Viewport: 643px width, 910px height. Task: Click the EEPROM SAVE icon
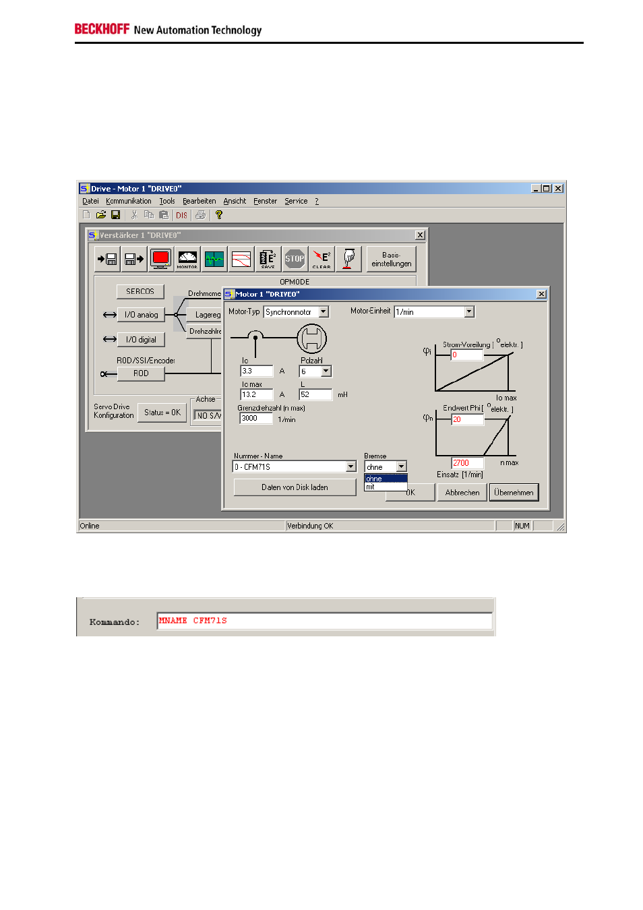pyautogui.click(x=268, y=259)
